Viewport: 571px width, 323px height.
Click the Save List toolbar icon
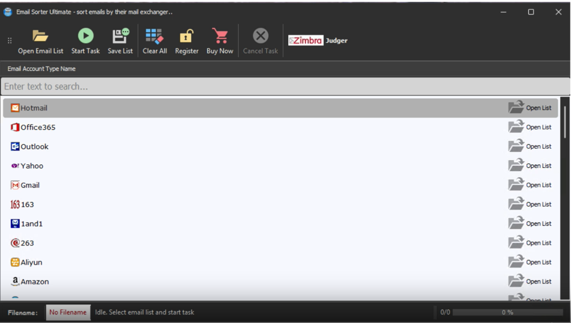click(x=120, y=41)
